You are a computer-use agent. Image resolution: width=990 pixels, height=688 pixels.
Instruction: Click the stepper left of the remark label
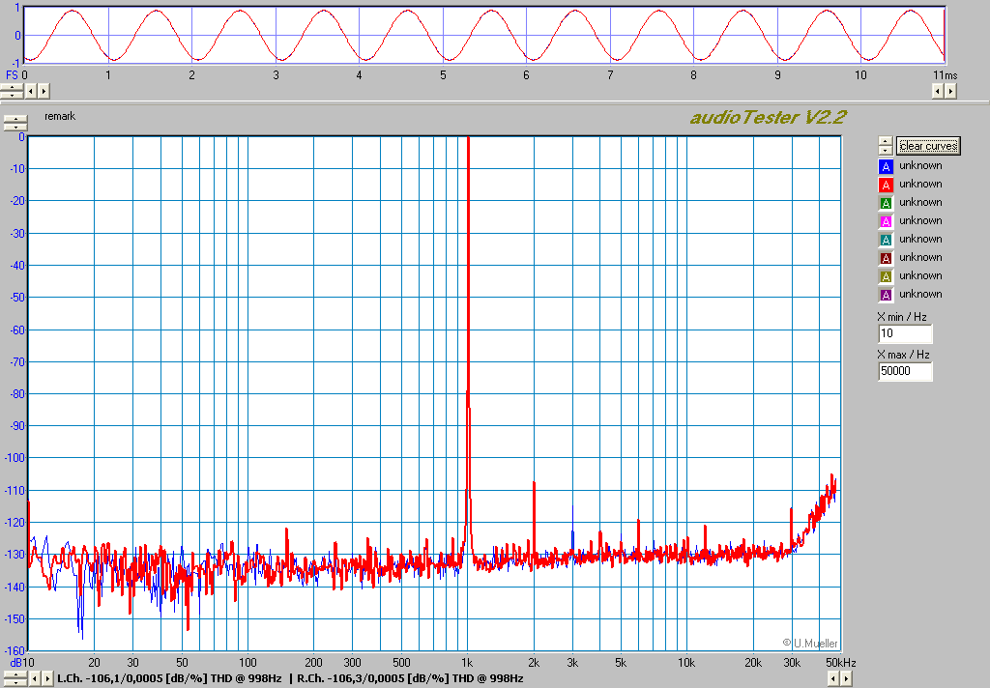pyautogui.click(x=15, y=123)
